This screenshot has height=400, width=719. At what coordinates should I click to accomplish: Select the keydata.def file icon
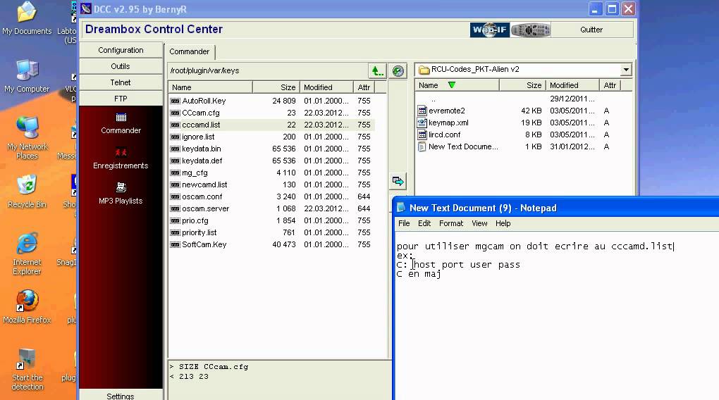(175, 161)
